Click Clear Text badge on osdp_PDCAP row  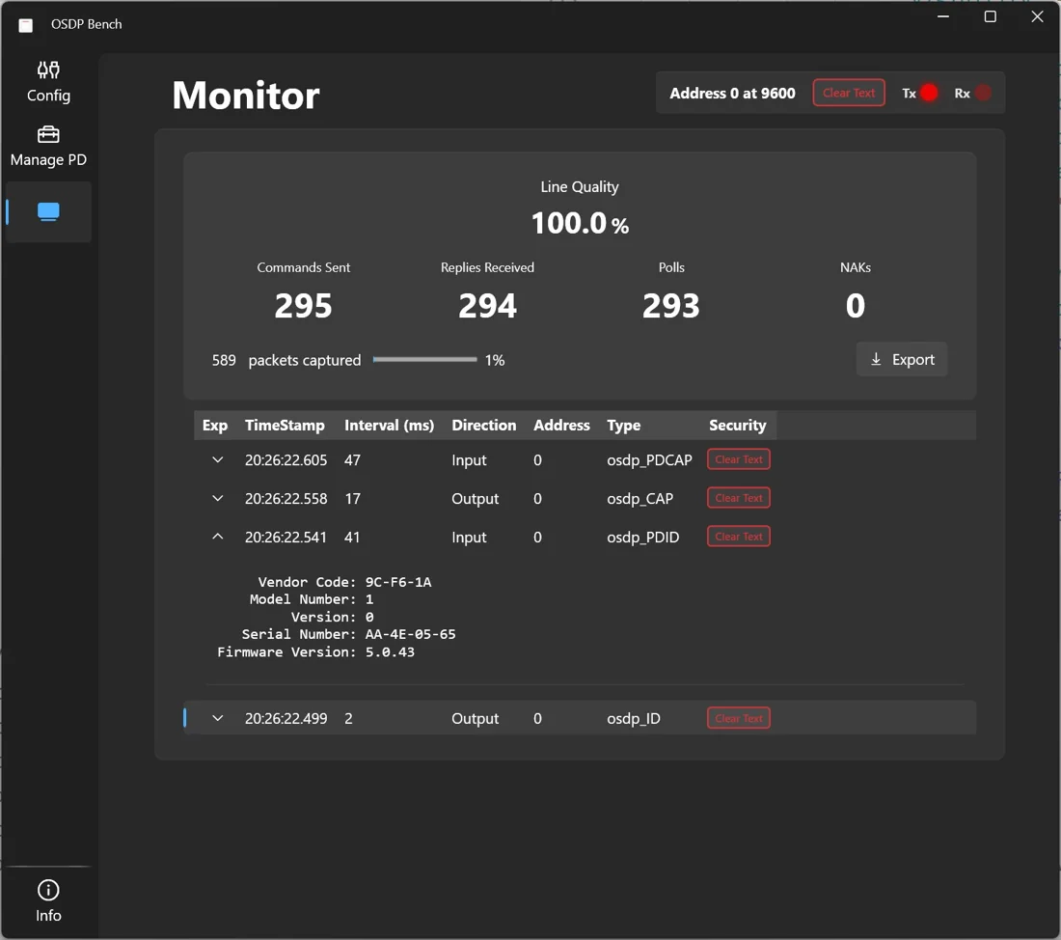click(738, 459)
